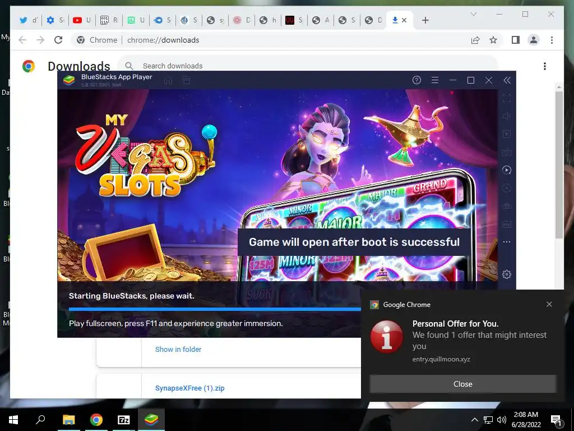Viewport: 574px width, 431px height.
Task: Open Chrome tab search dropdown arrow
Action: point(473,14)
